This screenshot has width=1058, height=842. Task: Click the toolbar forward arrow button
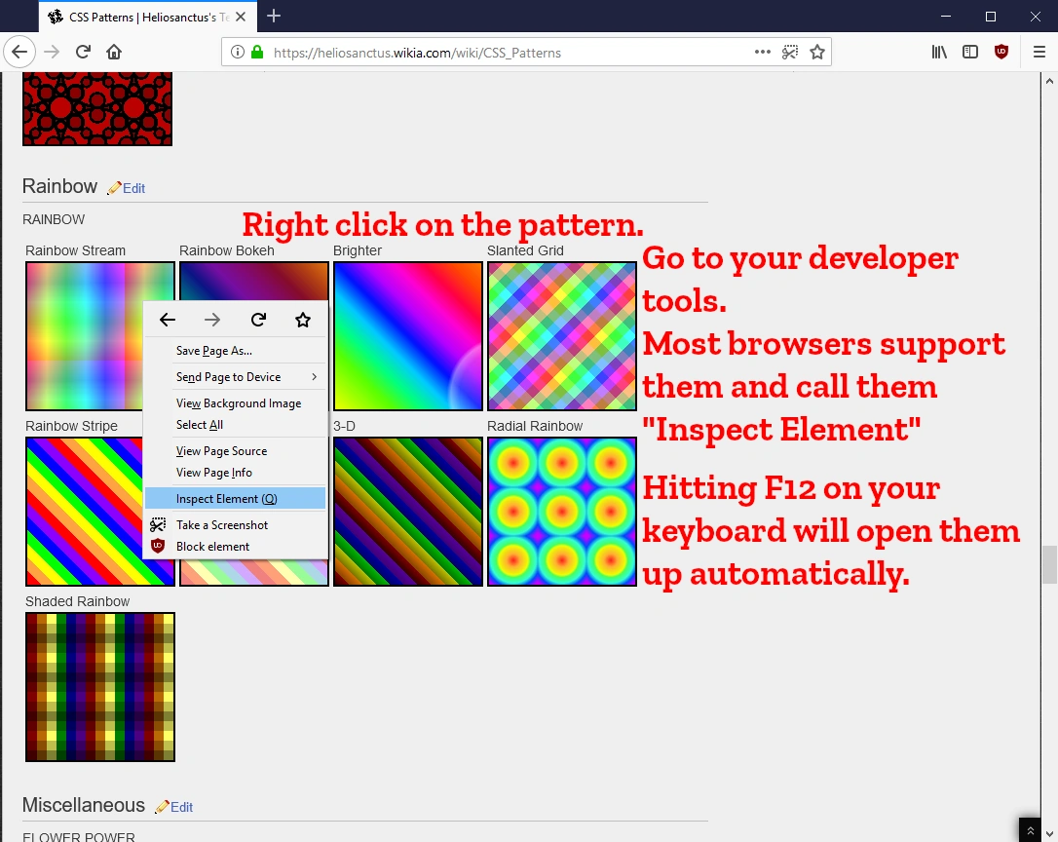coord(52,52)
